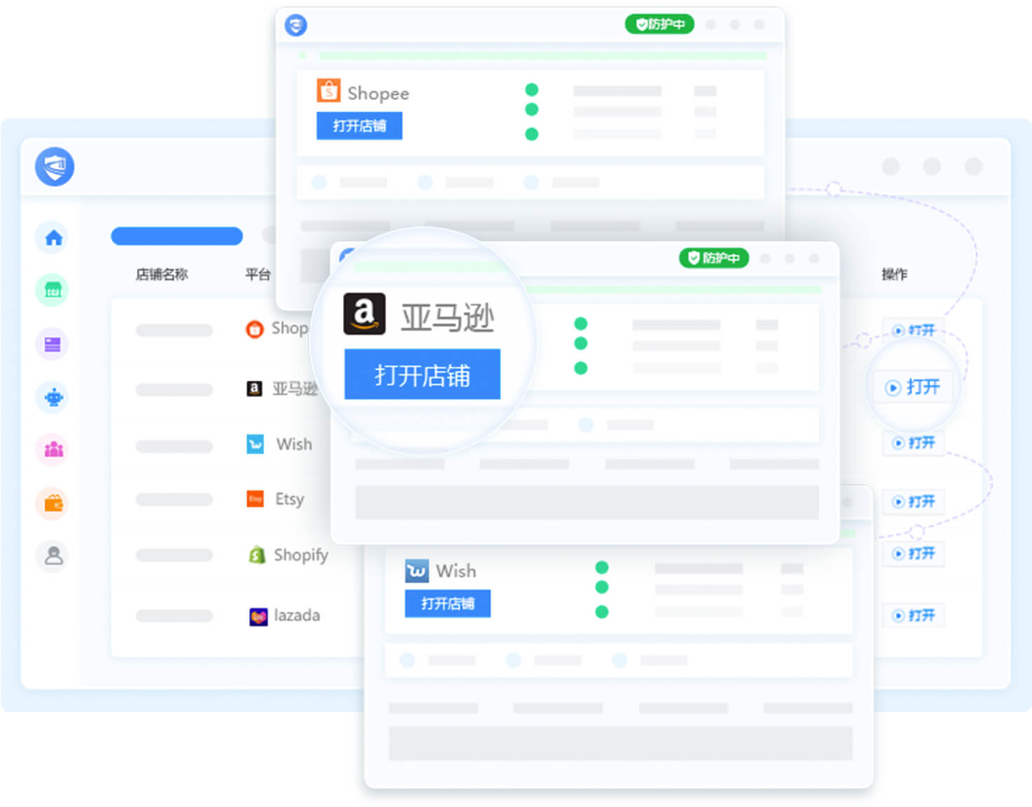Screen dimensions: 1032x807
Task: Open the purple list icon in sidebar
Action: pos(53,344)
